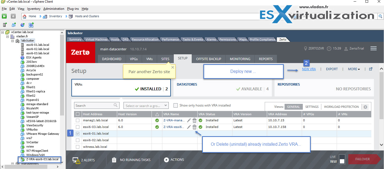Screen dimensions: 384x169
Task: Open the Plug-ins menu
Action: [73, 9]
